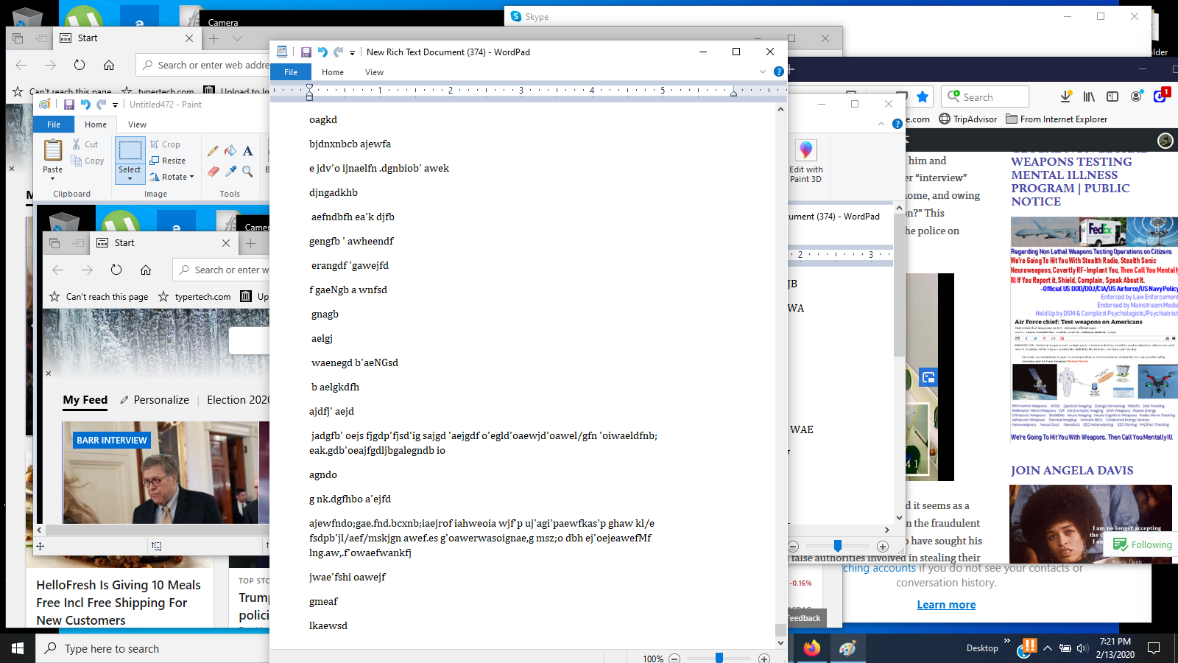
Task: Select the Magnifier tool in Paint
Action: point(248,172)
